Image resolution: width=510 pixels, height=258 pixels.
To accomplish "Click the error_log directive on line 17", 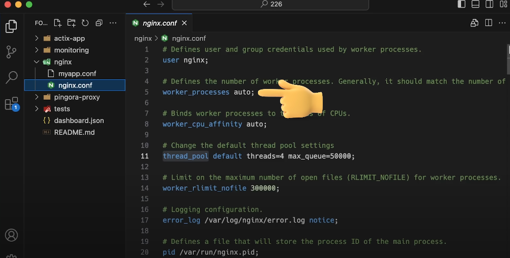I will (181, 220).
